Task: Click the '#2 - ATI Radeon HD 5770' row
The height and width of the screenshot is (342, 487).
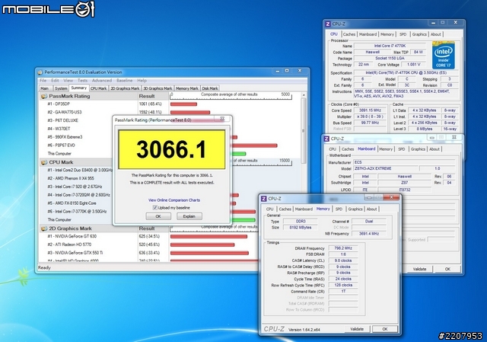Action: coord(69,245)
